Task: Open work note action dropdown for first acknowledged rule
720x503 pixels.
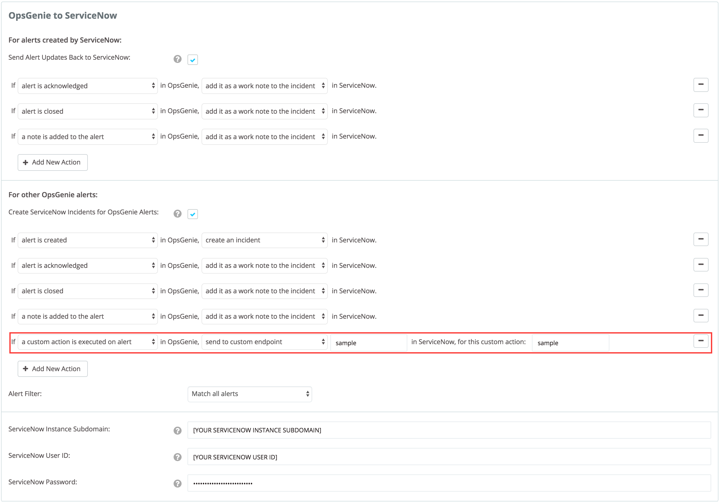Action: 265,86
